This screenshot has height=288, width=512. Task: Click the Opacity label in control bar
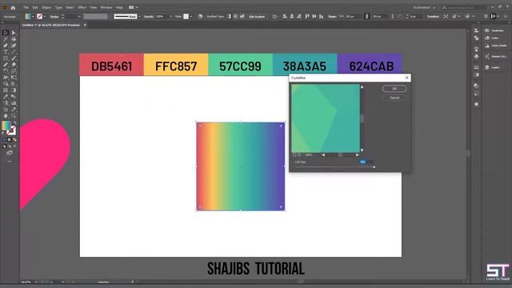pyautogui.click(x=149, y=16)
